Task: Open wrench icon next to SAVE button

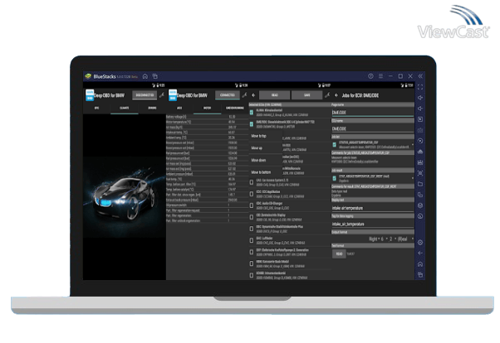Action: (x=327, y=95)
